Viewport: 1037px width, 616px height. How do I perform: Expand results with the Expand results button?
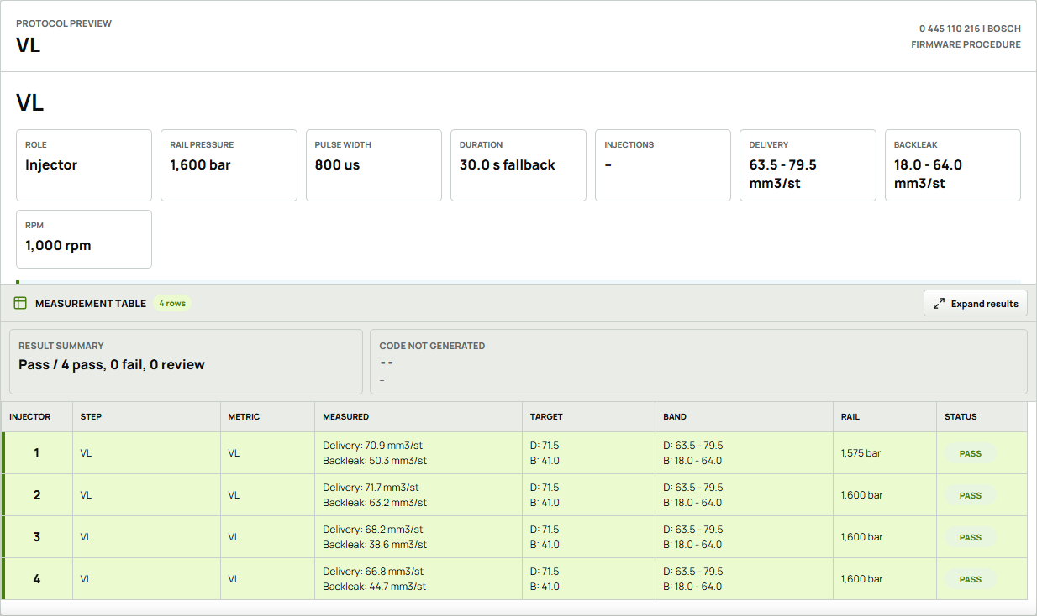pyautogui.click(x=975, y=304)
